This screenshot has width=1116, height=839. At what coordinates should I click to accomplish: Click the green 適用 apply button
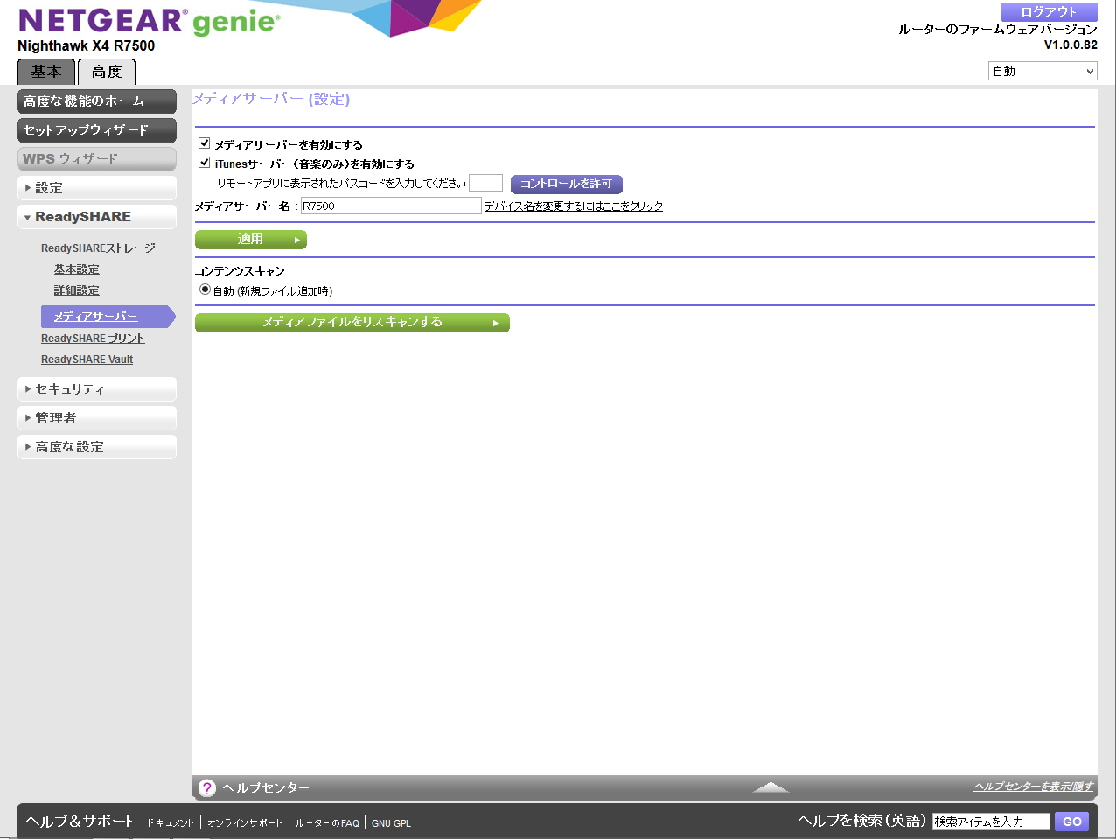click(250, 239)
